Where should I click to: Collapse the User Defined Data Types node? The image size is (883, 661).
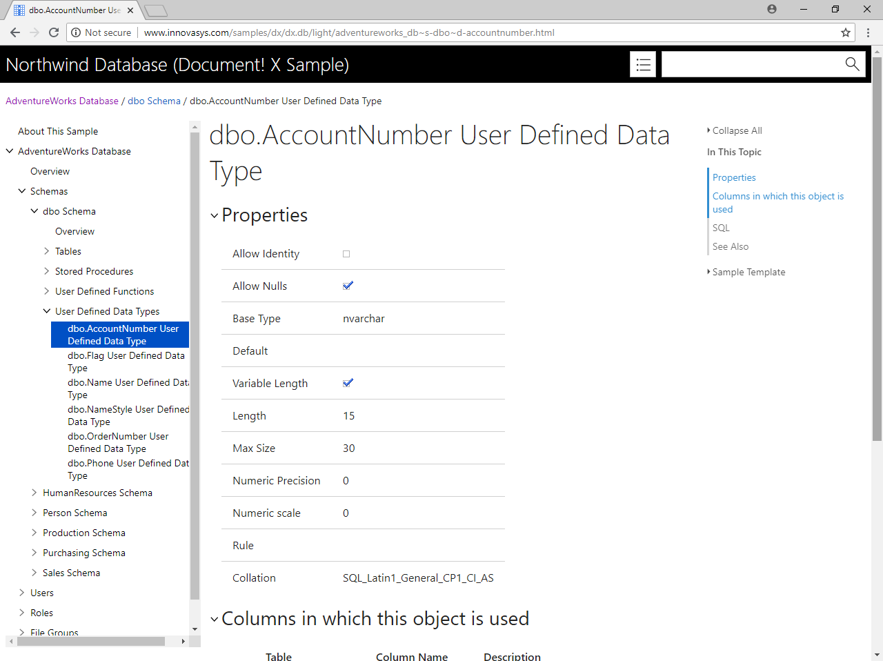tap(47, 311)
